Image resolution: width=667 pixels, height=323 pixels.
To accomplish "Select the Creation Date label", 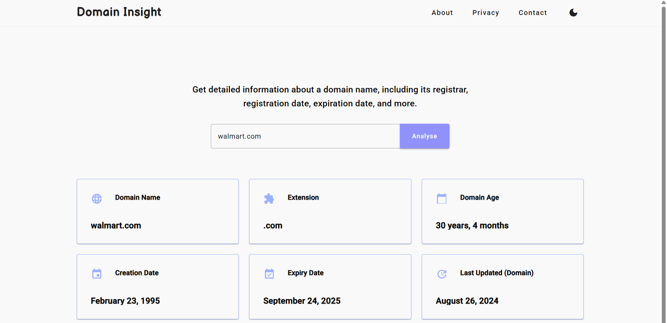I will coord(137,273).
